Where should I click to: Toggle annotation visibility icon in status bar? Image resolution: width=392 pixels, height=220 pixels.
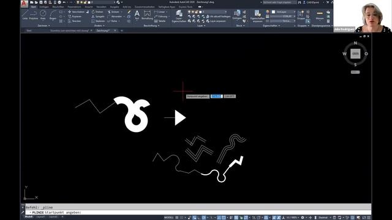click(274, 218)
